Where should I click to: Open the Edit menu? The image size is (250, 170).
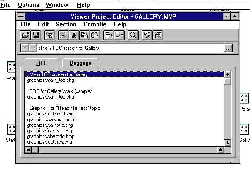(43, 25)
